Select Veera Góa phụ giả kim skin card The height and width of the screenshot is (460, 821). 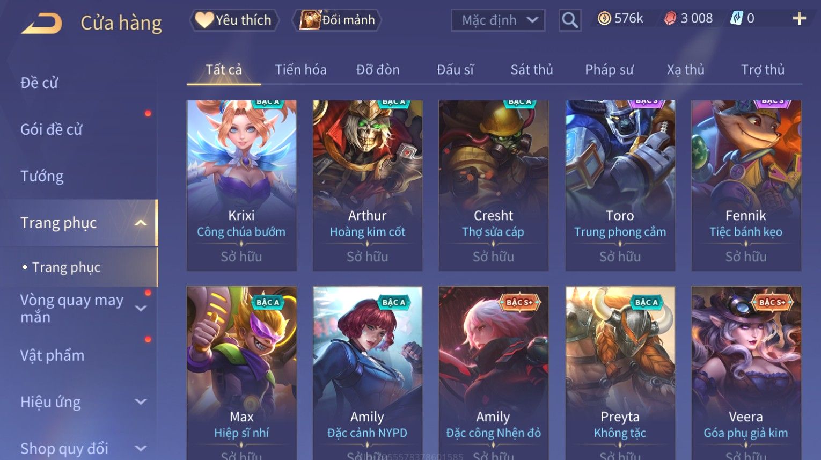coord(746,373)
